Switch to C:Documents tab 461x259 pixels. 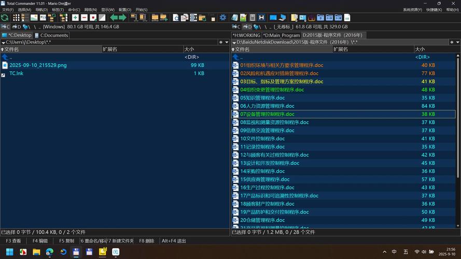click(51, 35)
